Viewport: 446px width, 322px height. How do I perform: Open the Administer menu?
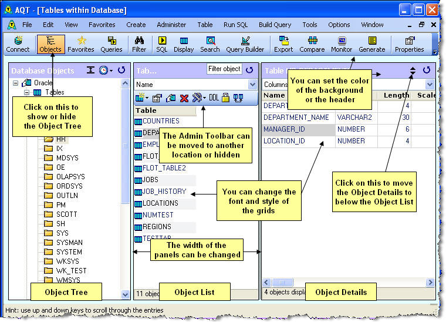point(171,25)
